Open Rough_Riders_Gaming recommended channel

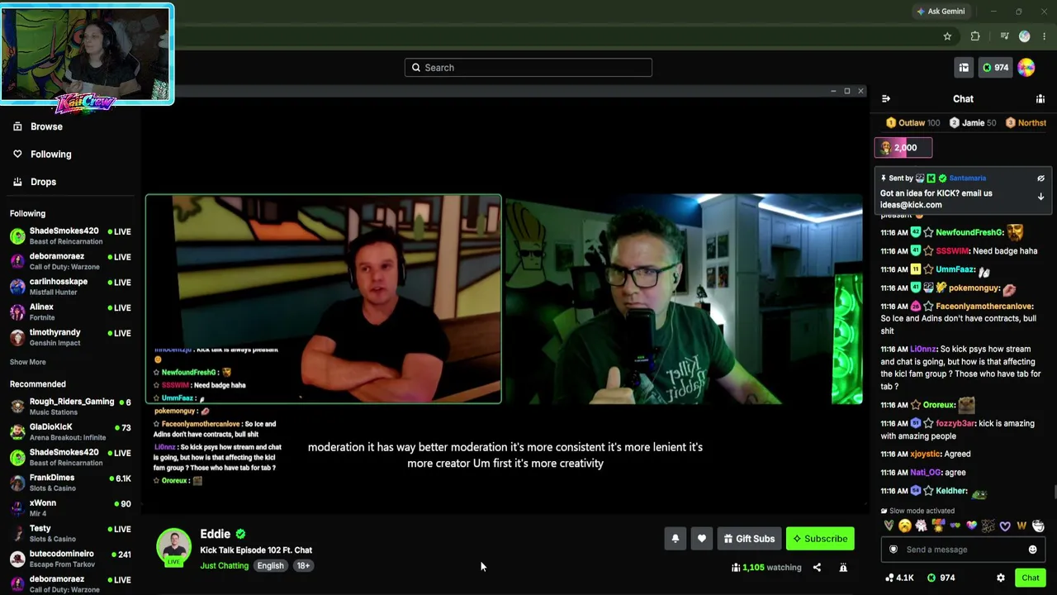coord(70,407)
